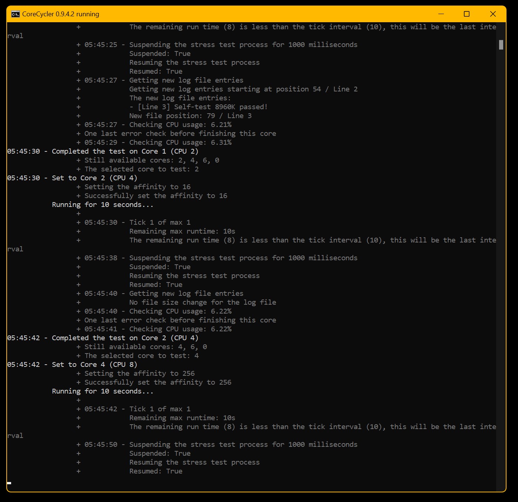Image resolution: width=518 pixels, height=502 pixels.
Task: Click the Remaining max runtime 10s line
Action: point(182,418)
